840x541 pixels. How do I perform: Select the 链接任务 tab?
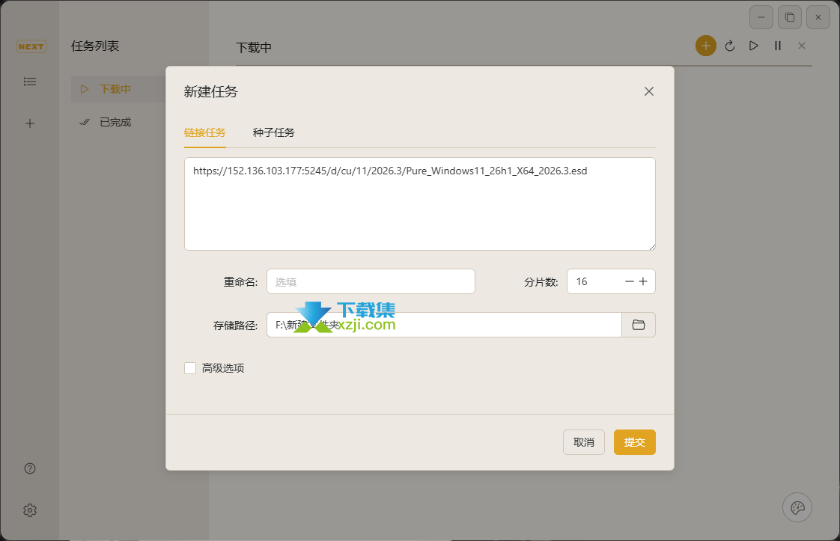coord(205,132)
